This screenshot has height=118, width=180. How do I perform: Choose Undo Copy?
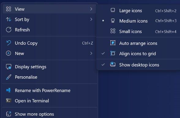[x=49, y=43]
